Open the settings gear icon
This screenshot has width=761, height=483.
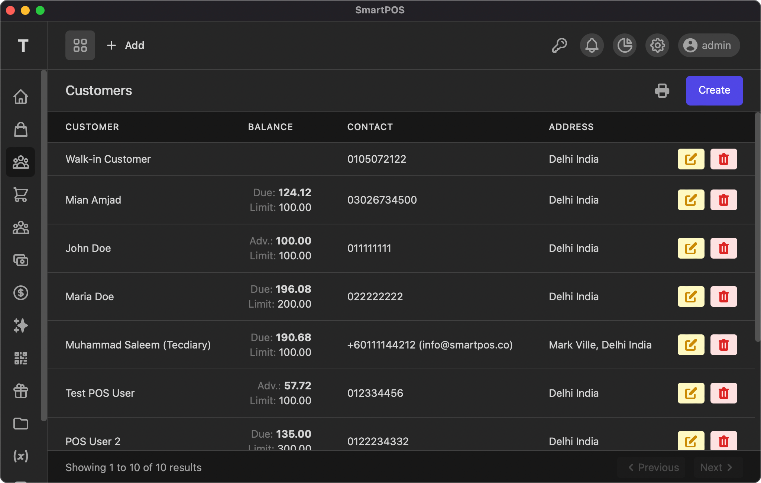click(x=657, y=45)
